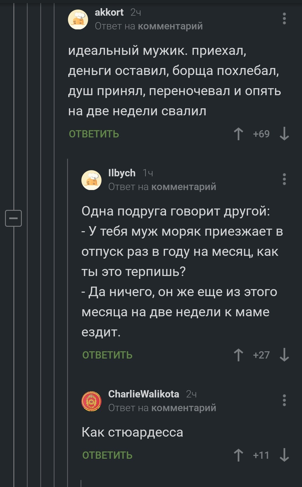Upvote CharlieWalikota's comment
Image resolution: width=302 pixels, height=487 pixels.
[x=238, y=455]
